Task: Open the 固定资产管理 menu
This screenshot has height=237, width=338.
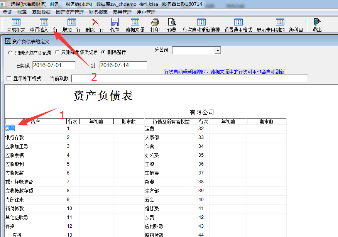Action: coord(70,12)
